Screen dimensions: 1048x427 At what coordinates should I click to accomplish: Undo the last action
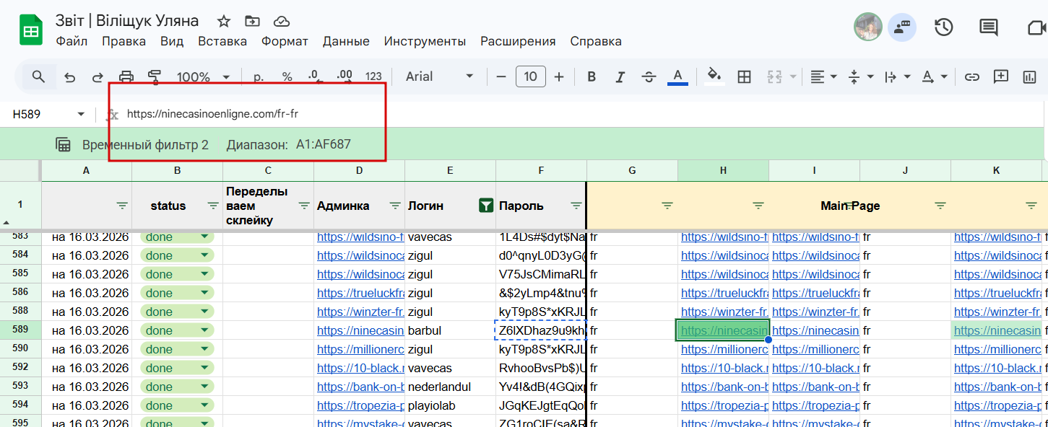70,76
